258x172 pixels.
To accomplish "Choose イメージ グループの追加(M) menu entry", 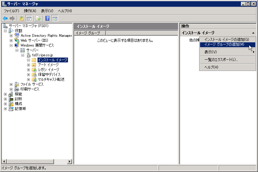I will coord(228,44).
